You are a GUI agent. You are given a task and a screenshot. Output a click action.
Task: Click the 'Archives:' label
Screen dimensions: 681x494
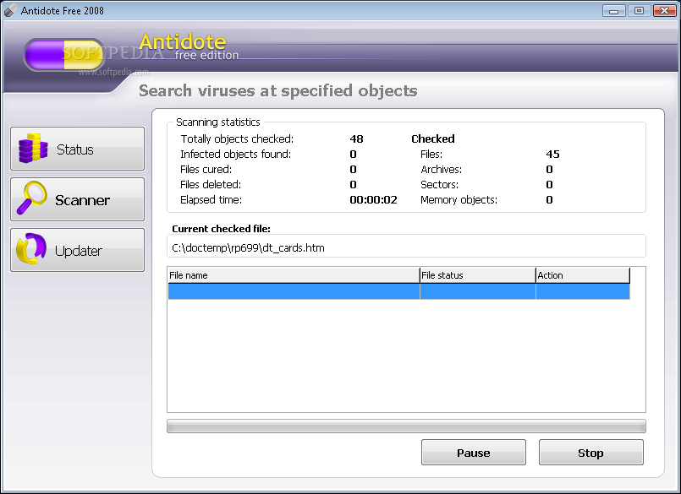coord(441,169)
